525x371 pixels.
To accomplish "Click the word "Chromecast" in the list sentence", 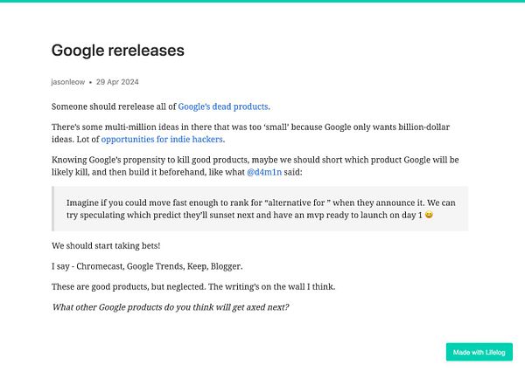I will pyautogui.click(x=101, y=266).
